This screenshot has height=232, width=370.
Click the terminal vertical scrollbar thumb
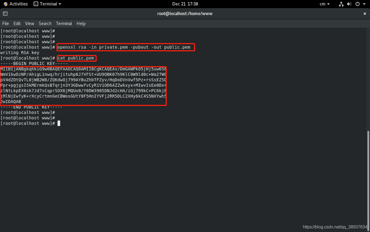coord(368,181)
